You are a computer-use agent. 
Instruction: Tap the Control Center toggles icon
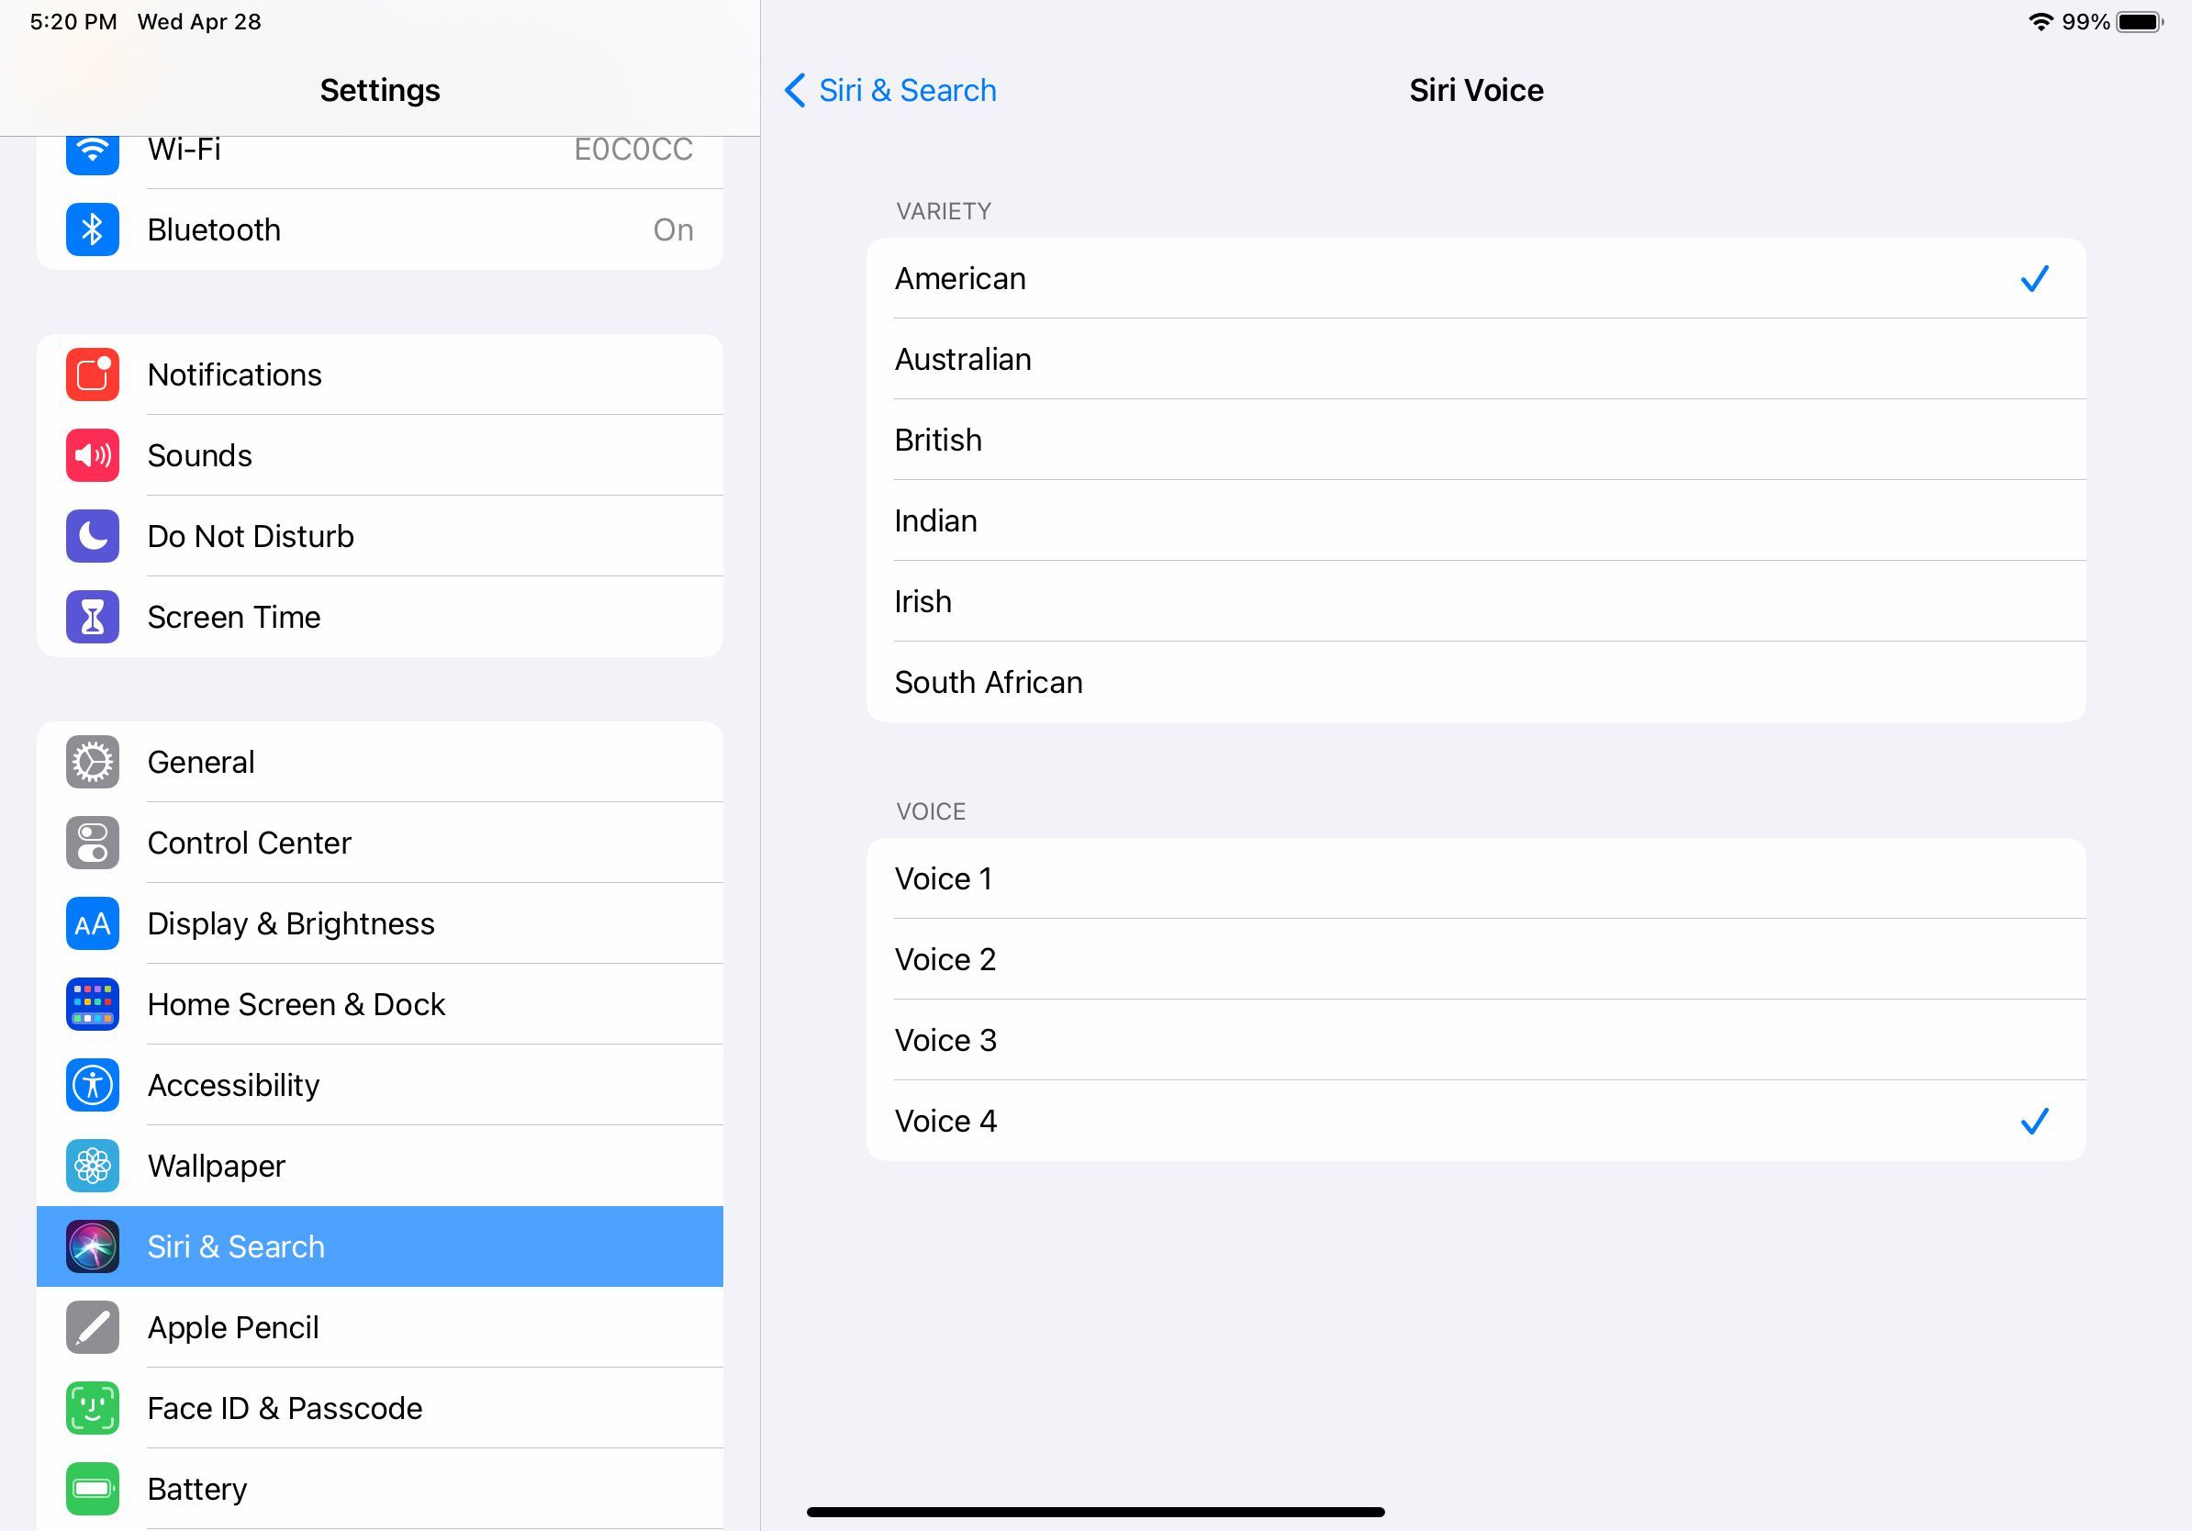(93, 843)
